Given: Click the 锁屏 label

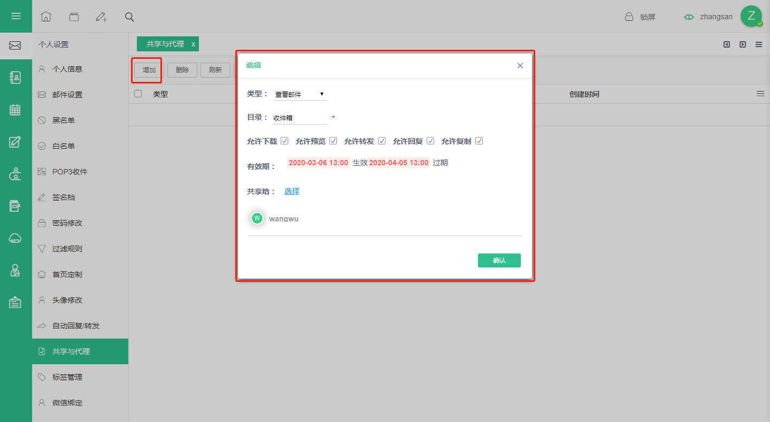Looking at the screenshot, I should coord(648,17).
